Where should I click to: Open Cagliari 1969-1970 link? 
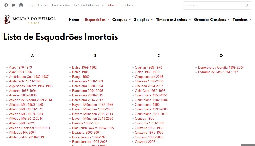[x=148, y=67]
